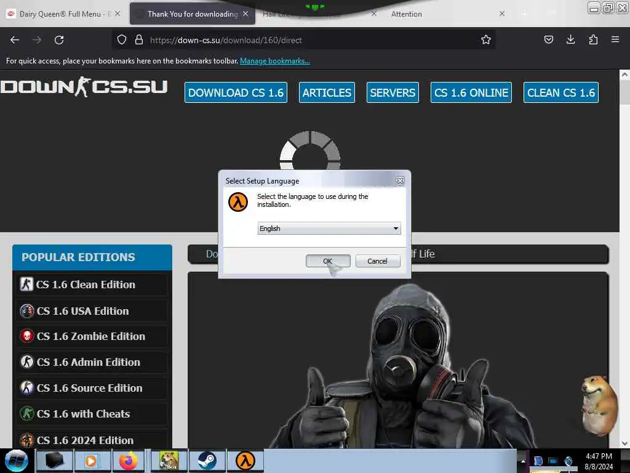This screenshot has height=473, width=630.
Task: Click the Manage bookmarks link
Action: pyautogui.click(x=275, y=61)
